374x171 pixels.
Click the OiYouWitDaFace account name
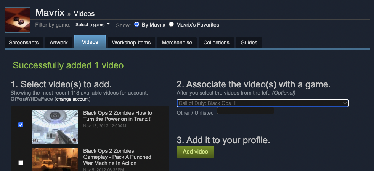32,99
